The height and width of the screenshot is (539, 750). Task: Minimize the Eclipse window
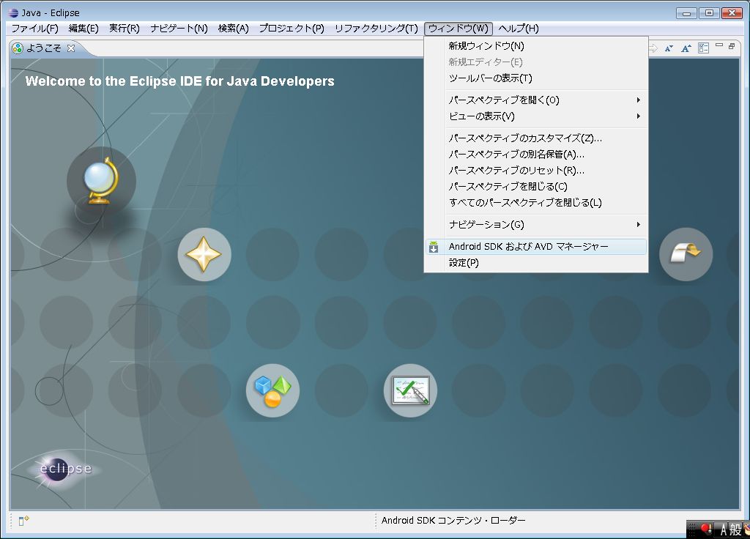point(687,13)
